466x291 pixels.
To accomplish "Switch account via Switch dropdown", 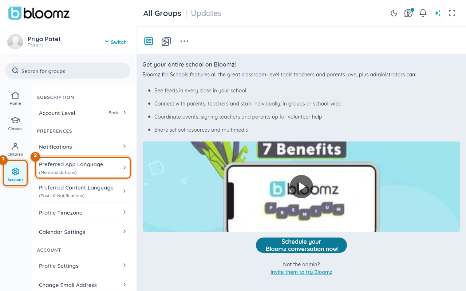I will [x=116, y=42].
